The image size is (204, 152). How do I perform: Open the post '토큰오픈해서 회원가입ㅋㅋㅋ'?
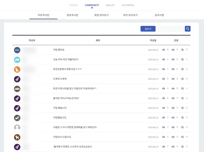(67, 69)
